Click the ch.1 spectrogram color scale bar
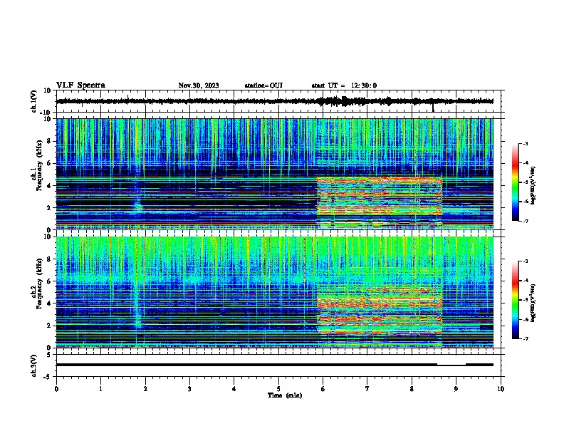Screen dimensions: 564x436 pos(515,182)
